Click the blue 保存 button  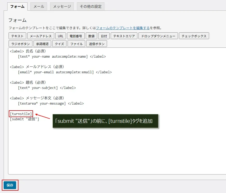point(10,185)
